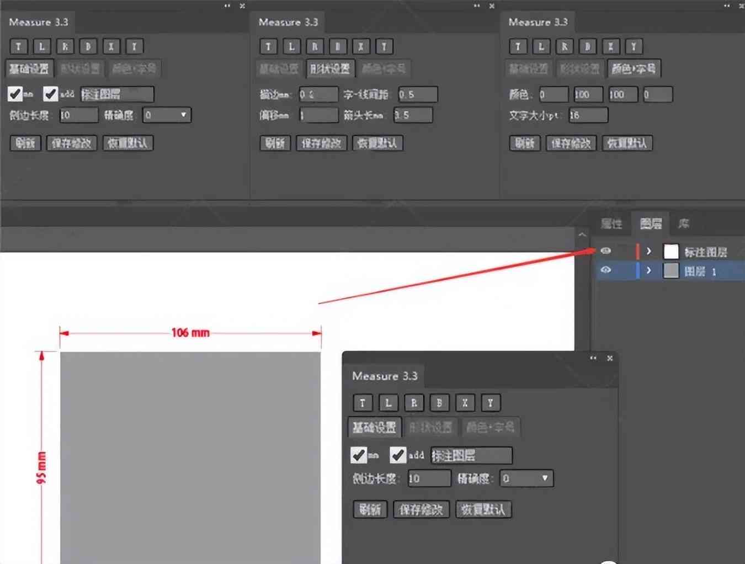
Task: Toggle the mm checkbox in the floating Measure panel
Action: pos(359,455)
